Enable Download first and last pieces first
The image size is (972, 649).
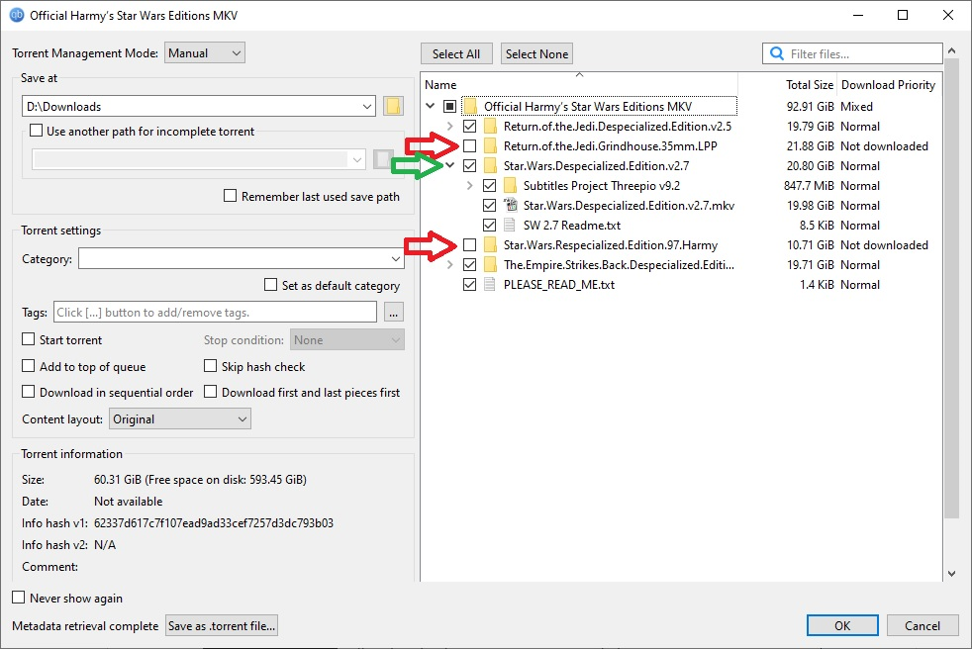click(211, 392)
